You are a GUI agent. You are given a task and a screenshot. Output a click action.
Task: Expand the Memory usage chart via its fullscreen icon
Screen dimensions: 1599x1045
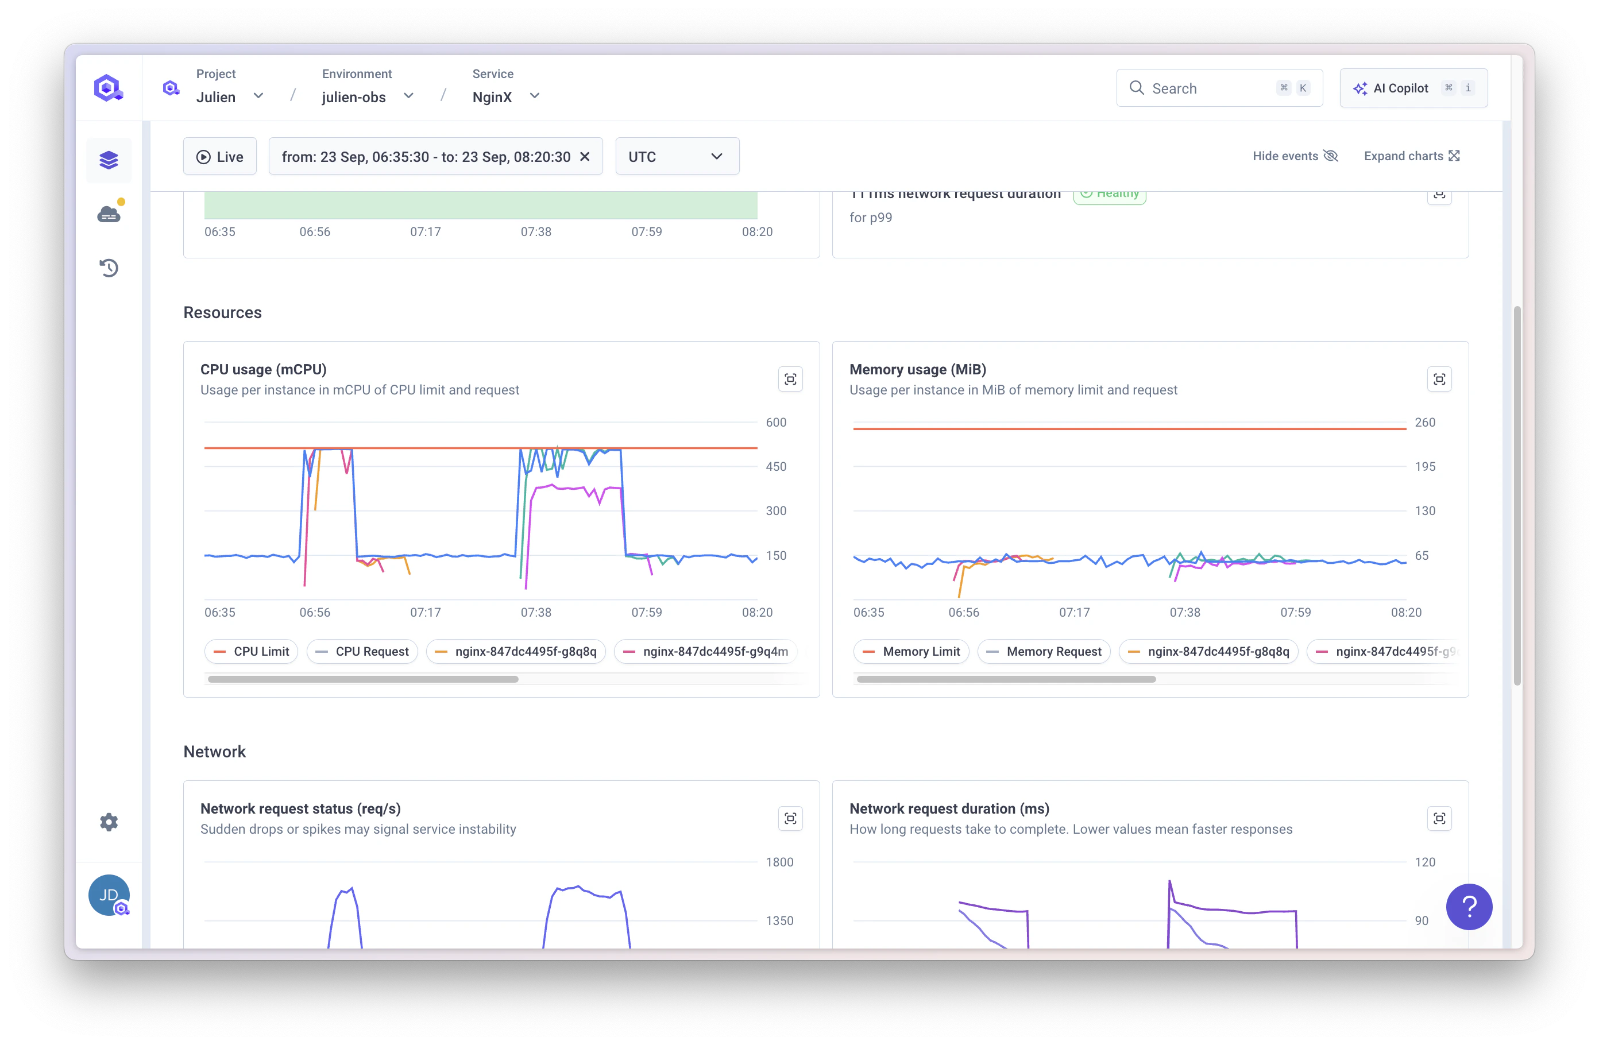pos(1439,379)
